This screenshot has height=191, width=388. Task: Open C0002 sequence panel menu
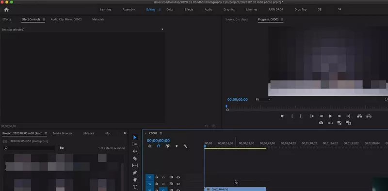(161, 133)
